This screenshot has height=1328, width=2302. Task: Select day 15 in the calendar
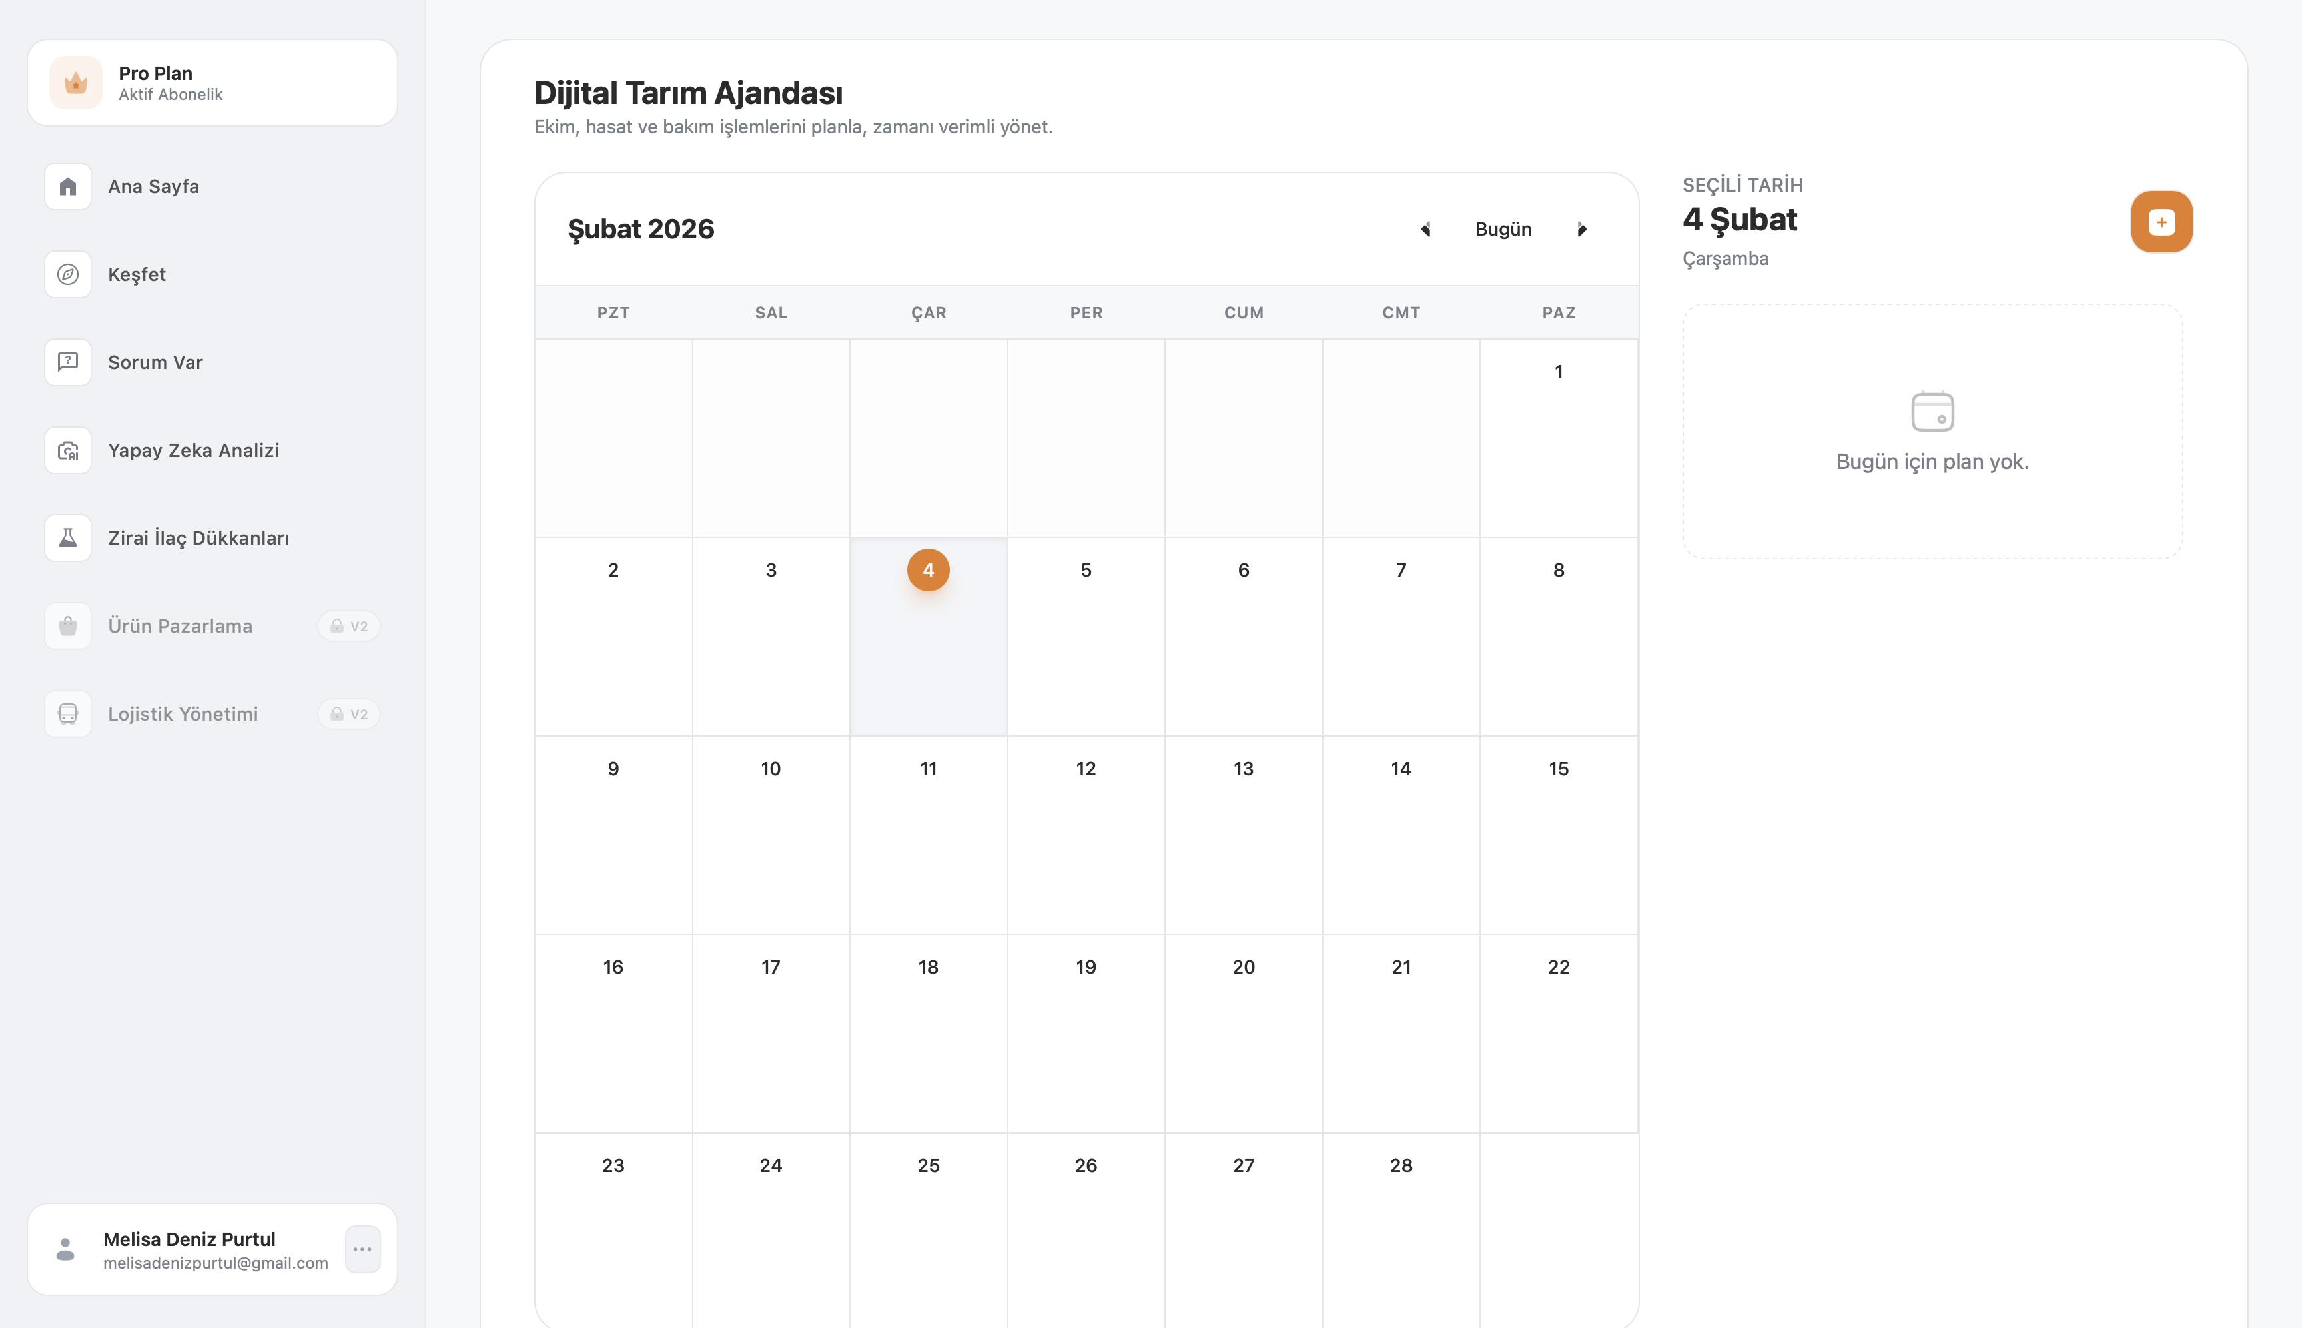[x=1558, y=769]
